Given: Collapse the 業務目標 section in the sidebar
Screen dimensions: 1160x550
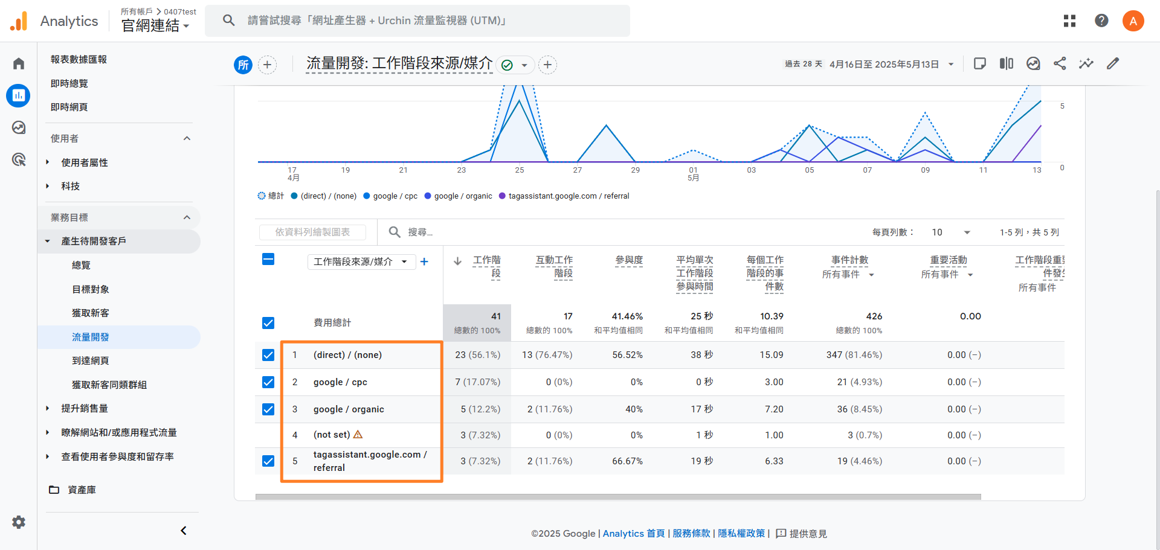Looking at the screenshot, I should (x=187, y=217).
